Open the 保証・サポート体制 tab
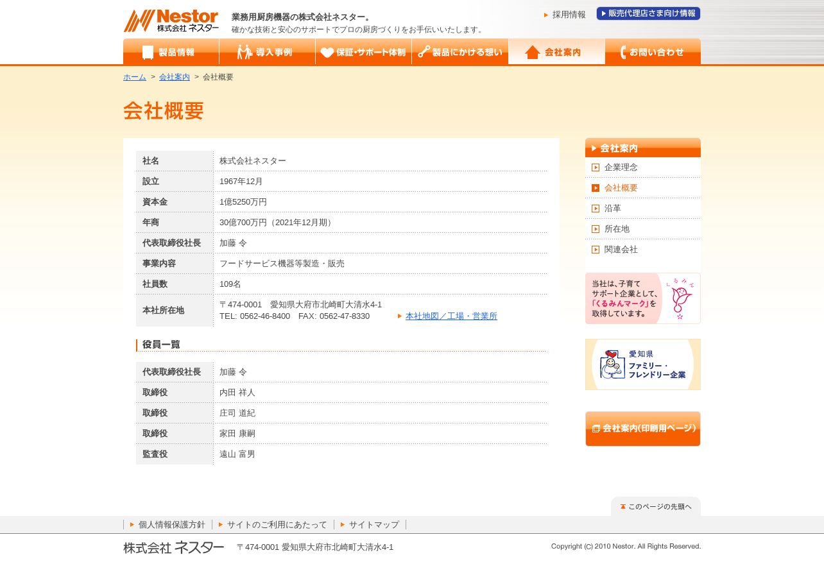 point(363,52)
